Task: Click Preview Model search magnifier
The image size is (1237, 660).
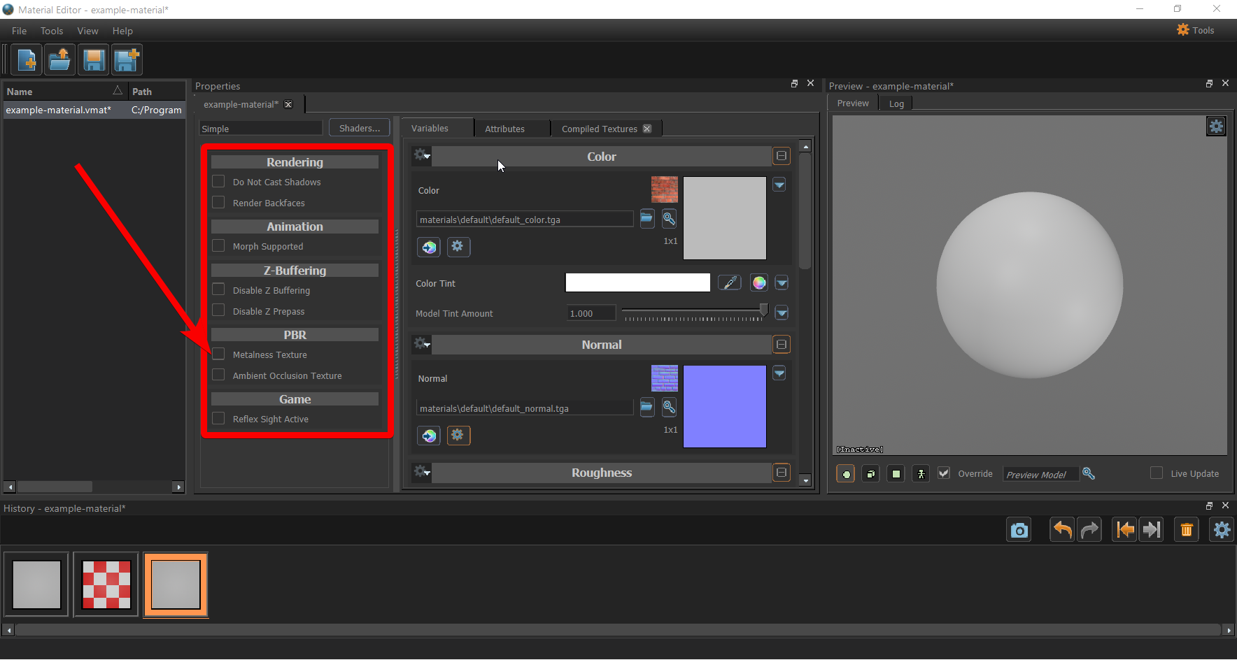Action: [1089, 473]
